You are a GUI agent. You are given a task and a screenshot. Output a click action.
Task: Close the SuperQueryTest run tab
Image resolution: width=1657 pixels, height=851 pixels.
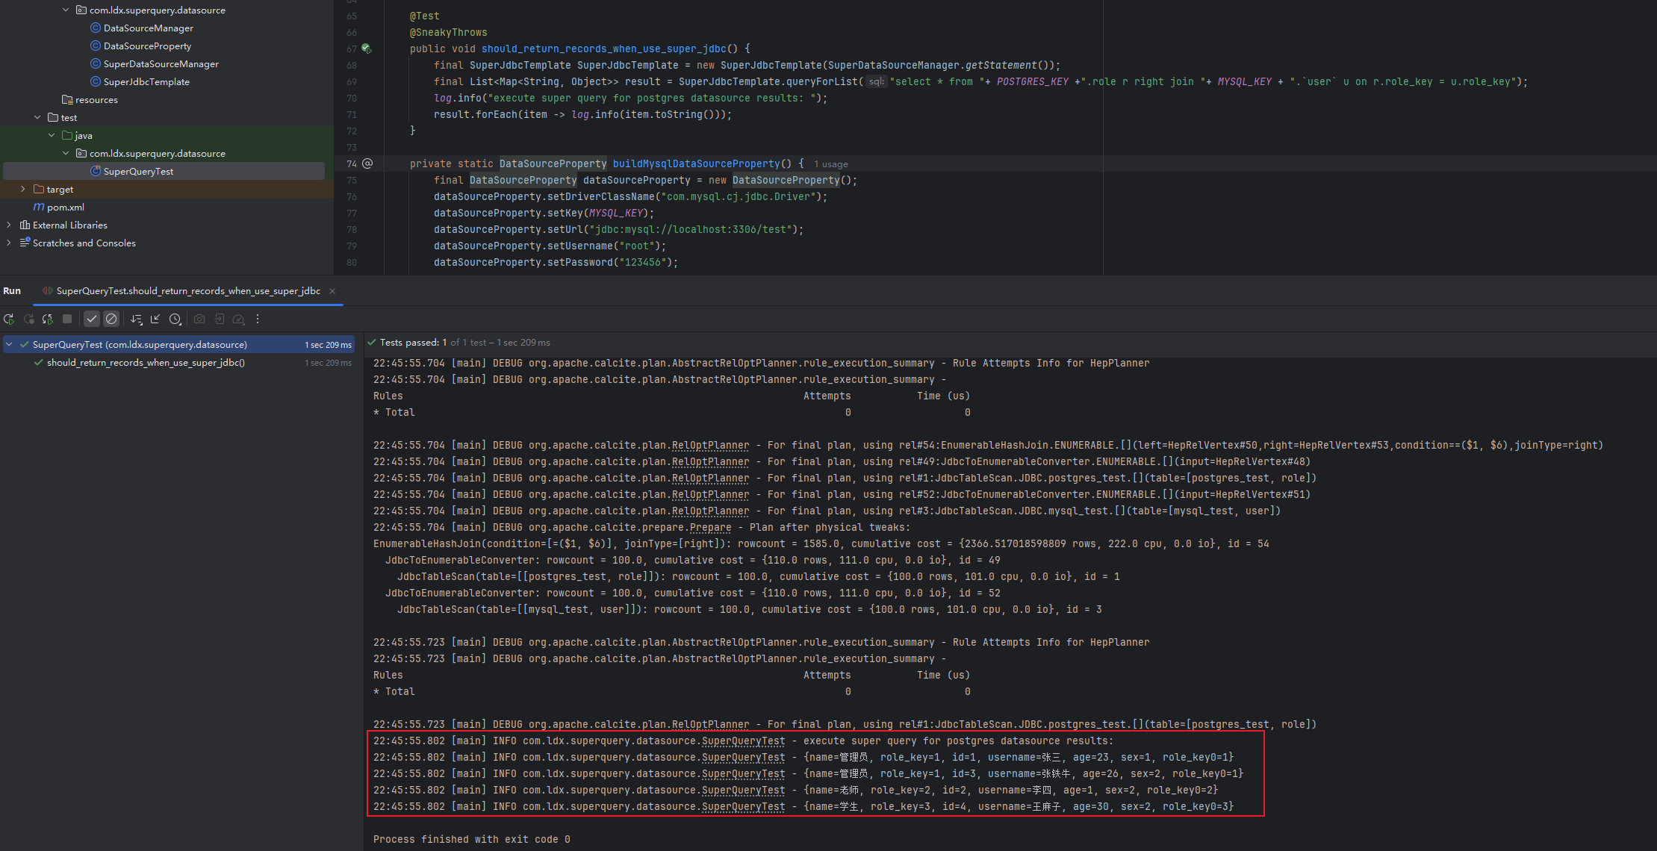click(x=332, y=291)
